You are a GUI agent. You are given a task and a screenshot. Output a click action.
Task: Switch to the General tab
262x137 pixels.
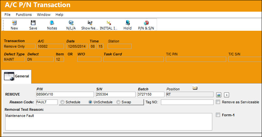(x=17, y=76)
